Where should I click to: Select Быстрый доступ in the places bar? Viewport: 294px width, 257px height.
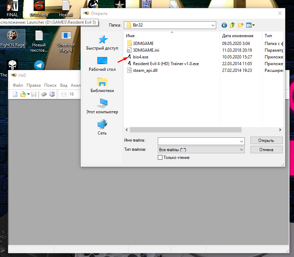tap(102, 43)
